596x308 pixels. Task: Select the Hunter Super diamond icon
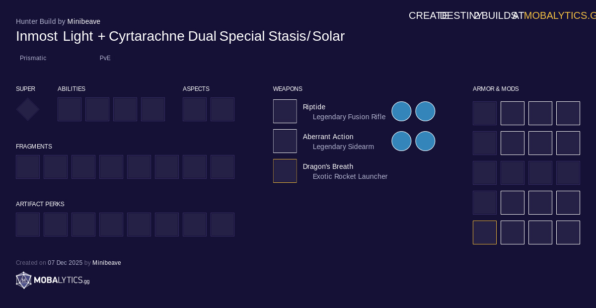(x=27, y=109)
